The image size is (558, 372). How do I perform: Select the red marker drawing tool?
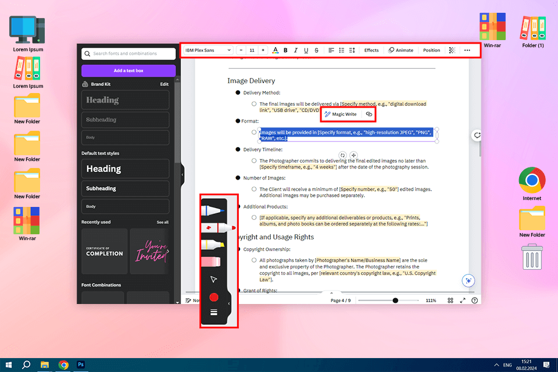[x=218, y=227]
